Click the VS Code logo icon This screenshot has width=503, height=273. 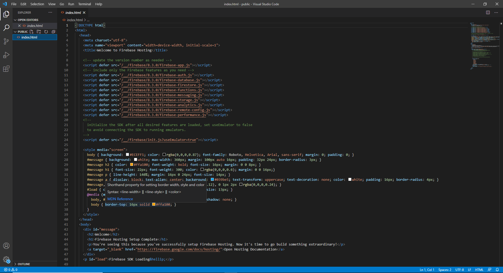pos(5,4)
